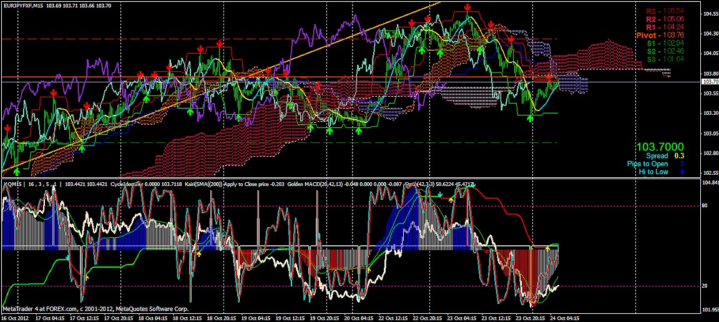The height and width of the screenshot is (322, 719).
Task: Click the 16 Oct 2012 date on time axis
Action: 14,317
